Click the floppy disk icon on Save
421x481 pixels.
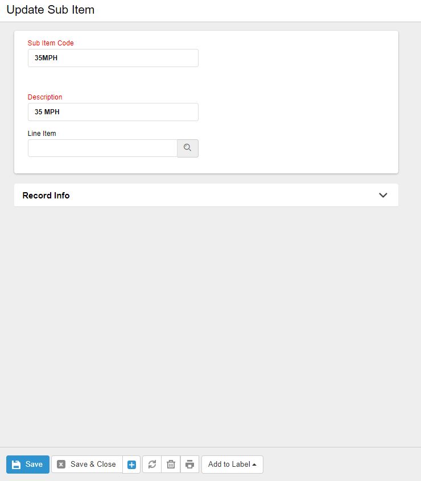tap(16, 465)
